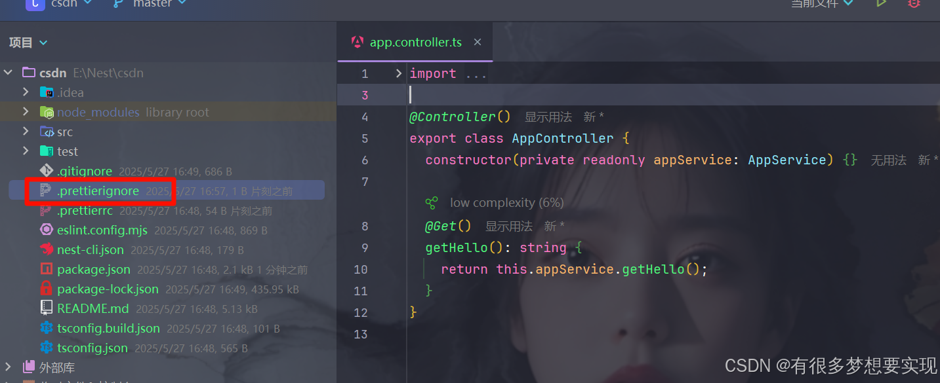Expand the 外部库 node
940x383 pixels.
[x=9, y=367]
